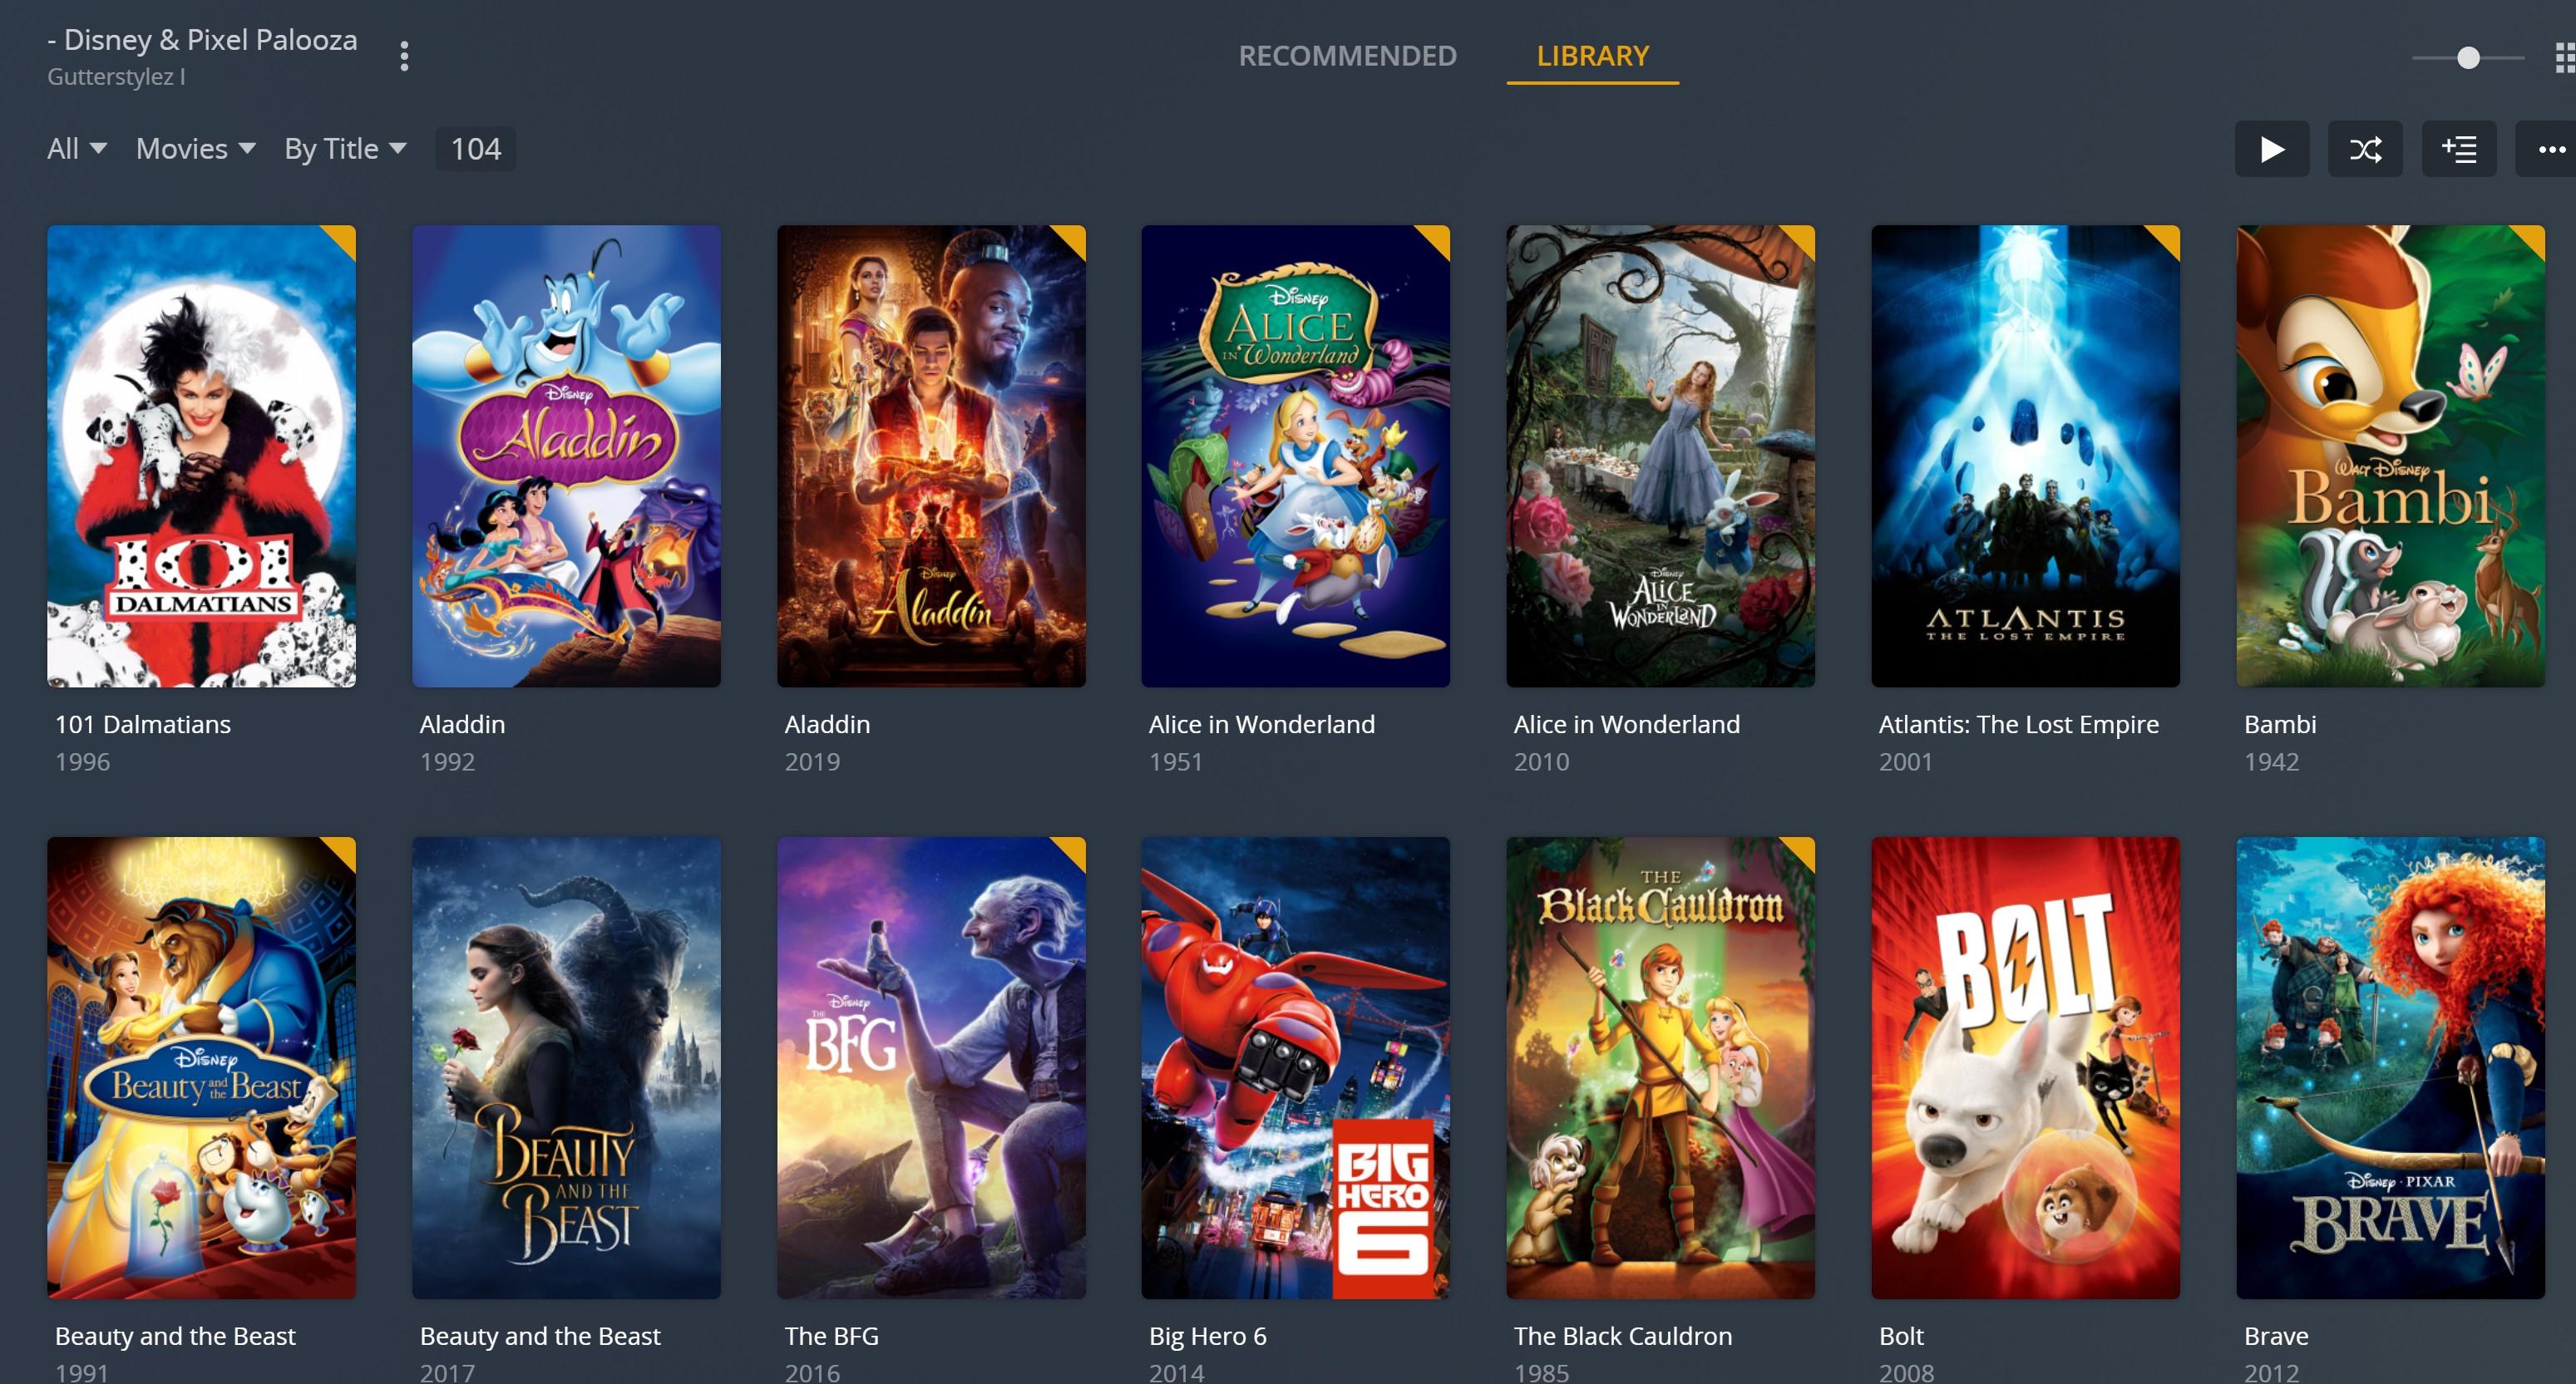This screenshot has width=2576, height=1384.
Task: Click the Disney & Pixel Palooza library title
Action: click(x=202, y=40)
